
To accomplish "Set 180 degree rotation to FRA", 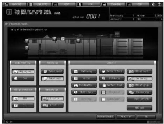I will pyautogui.click(x=23, y=99).
